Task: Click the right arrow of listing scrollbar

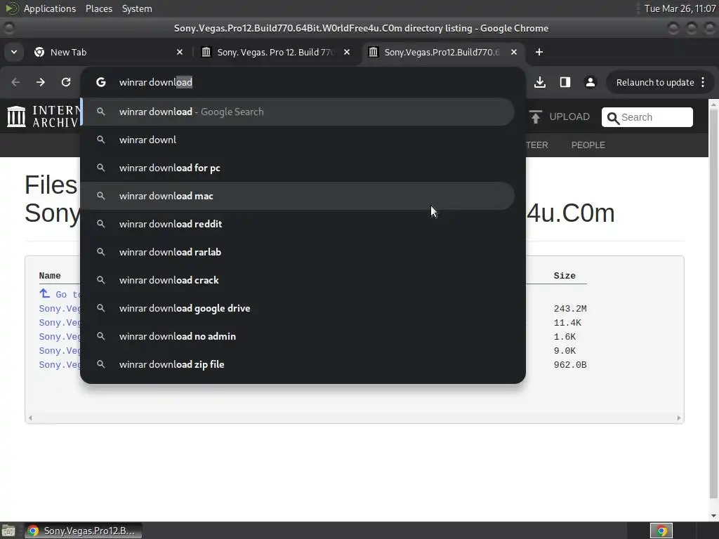Action: click(679, 418)
